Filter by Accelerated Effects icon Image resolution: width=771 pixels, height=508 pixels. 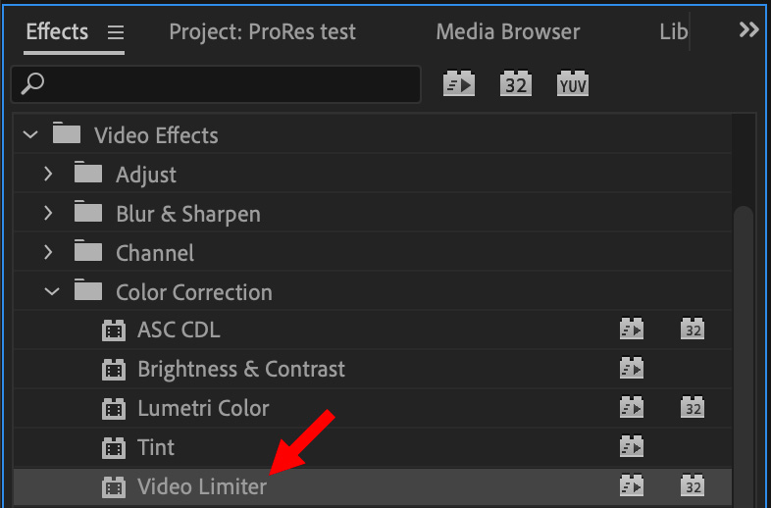coord(459,83)
